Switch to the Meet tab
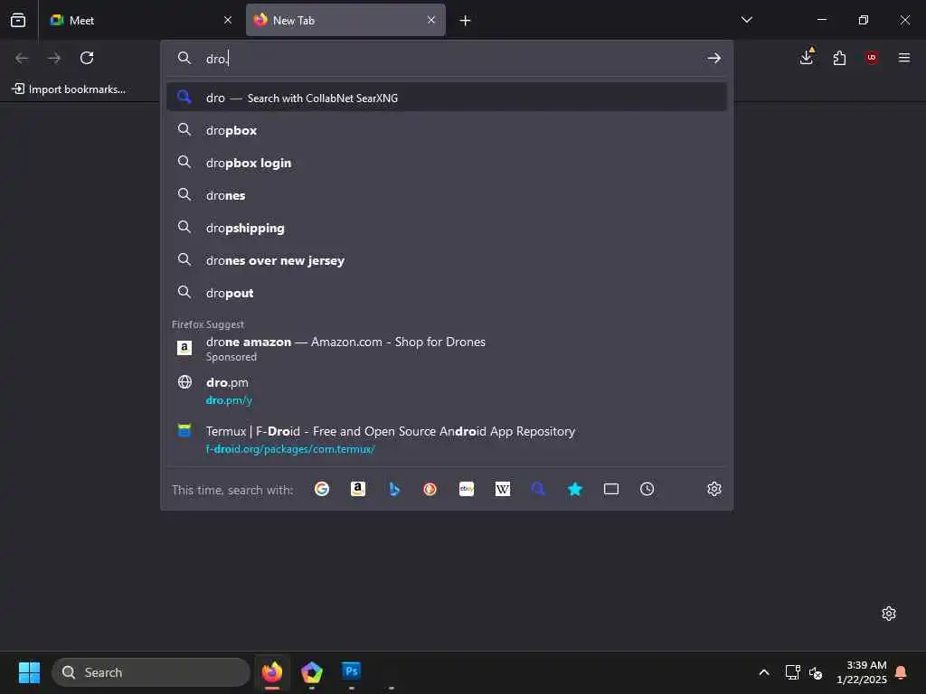 pyautogui.click(x=142, y=20)
